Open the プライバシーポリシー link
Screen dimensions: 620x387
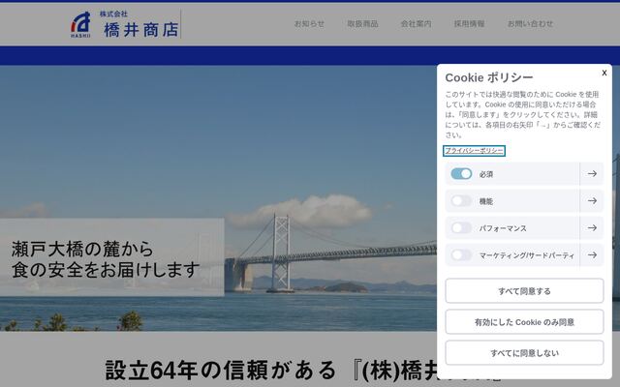tap(474, 151)
